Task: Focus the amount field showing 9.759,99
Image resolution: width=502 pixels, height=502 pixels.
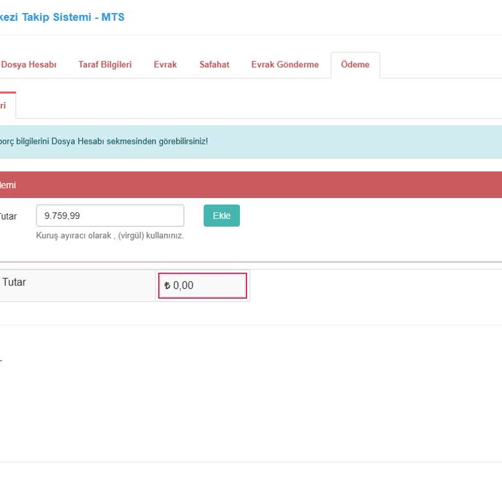Action: click(110, 216)
